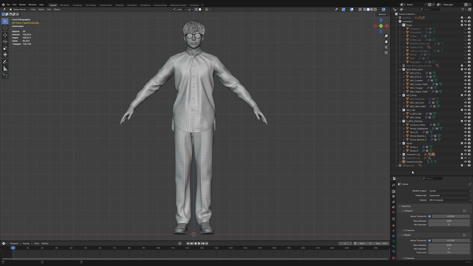Collapse the Props collection in the outliner
Viewport: 473px width, 266px height.
(399, 25)
